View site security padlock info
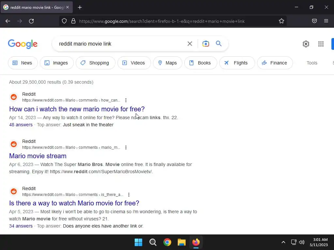The width and height of the screenshot is (334, 250). coord(73,21)
